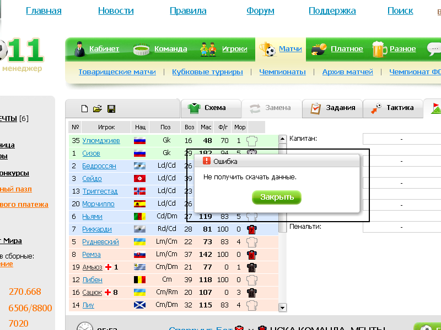
Task: Open the Пенальти selection field
Action: 401,227
